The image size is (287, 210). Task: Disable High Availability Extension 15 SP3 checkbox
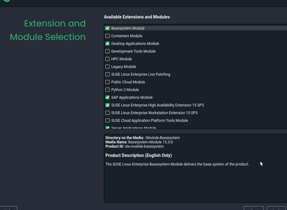coord(107,105)
